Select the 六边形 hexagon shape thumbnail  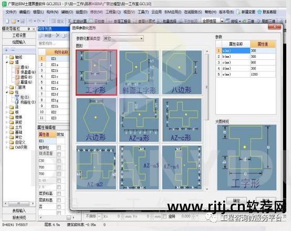click(96, 120)
